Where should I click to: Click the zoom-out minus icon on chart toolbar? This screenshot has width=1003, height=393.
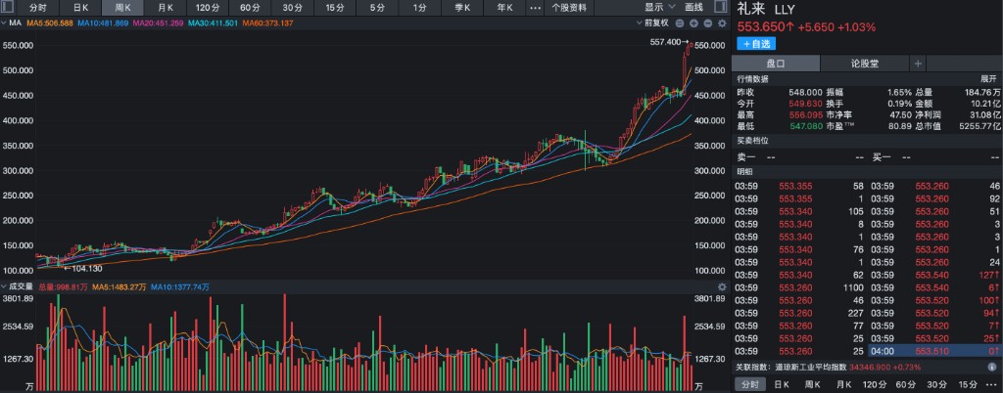681,22
